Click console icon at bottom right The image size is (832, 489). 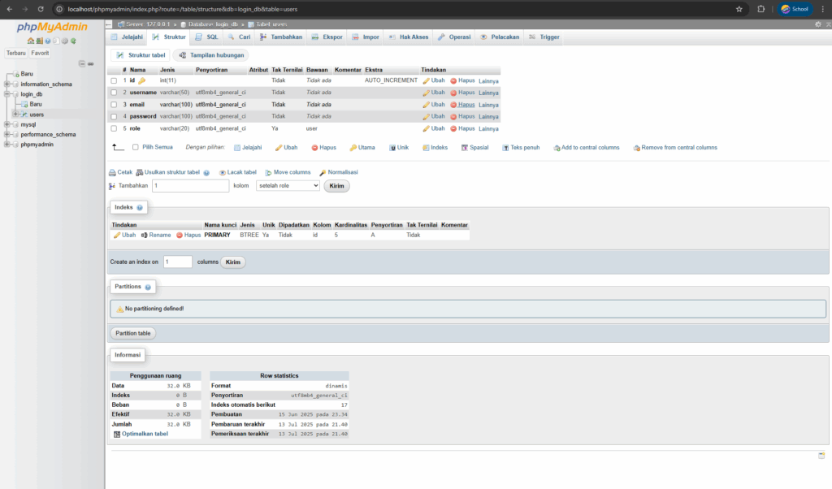point(821,456)
